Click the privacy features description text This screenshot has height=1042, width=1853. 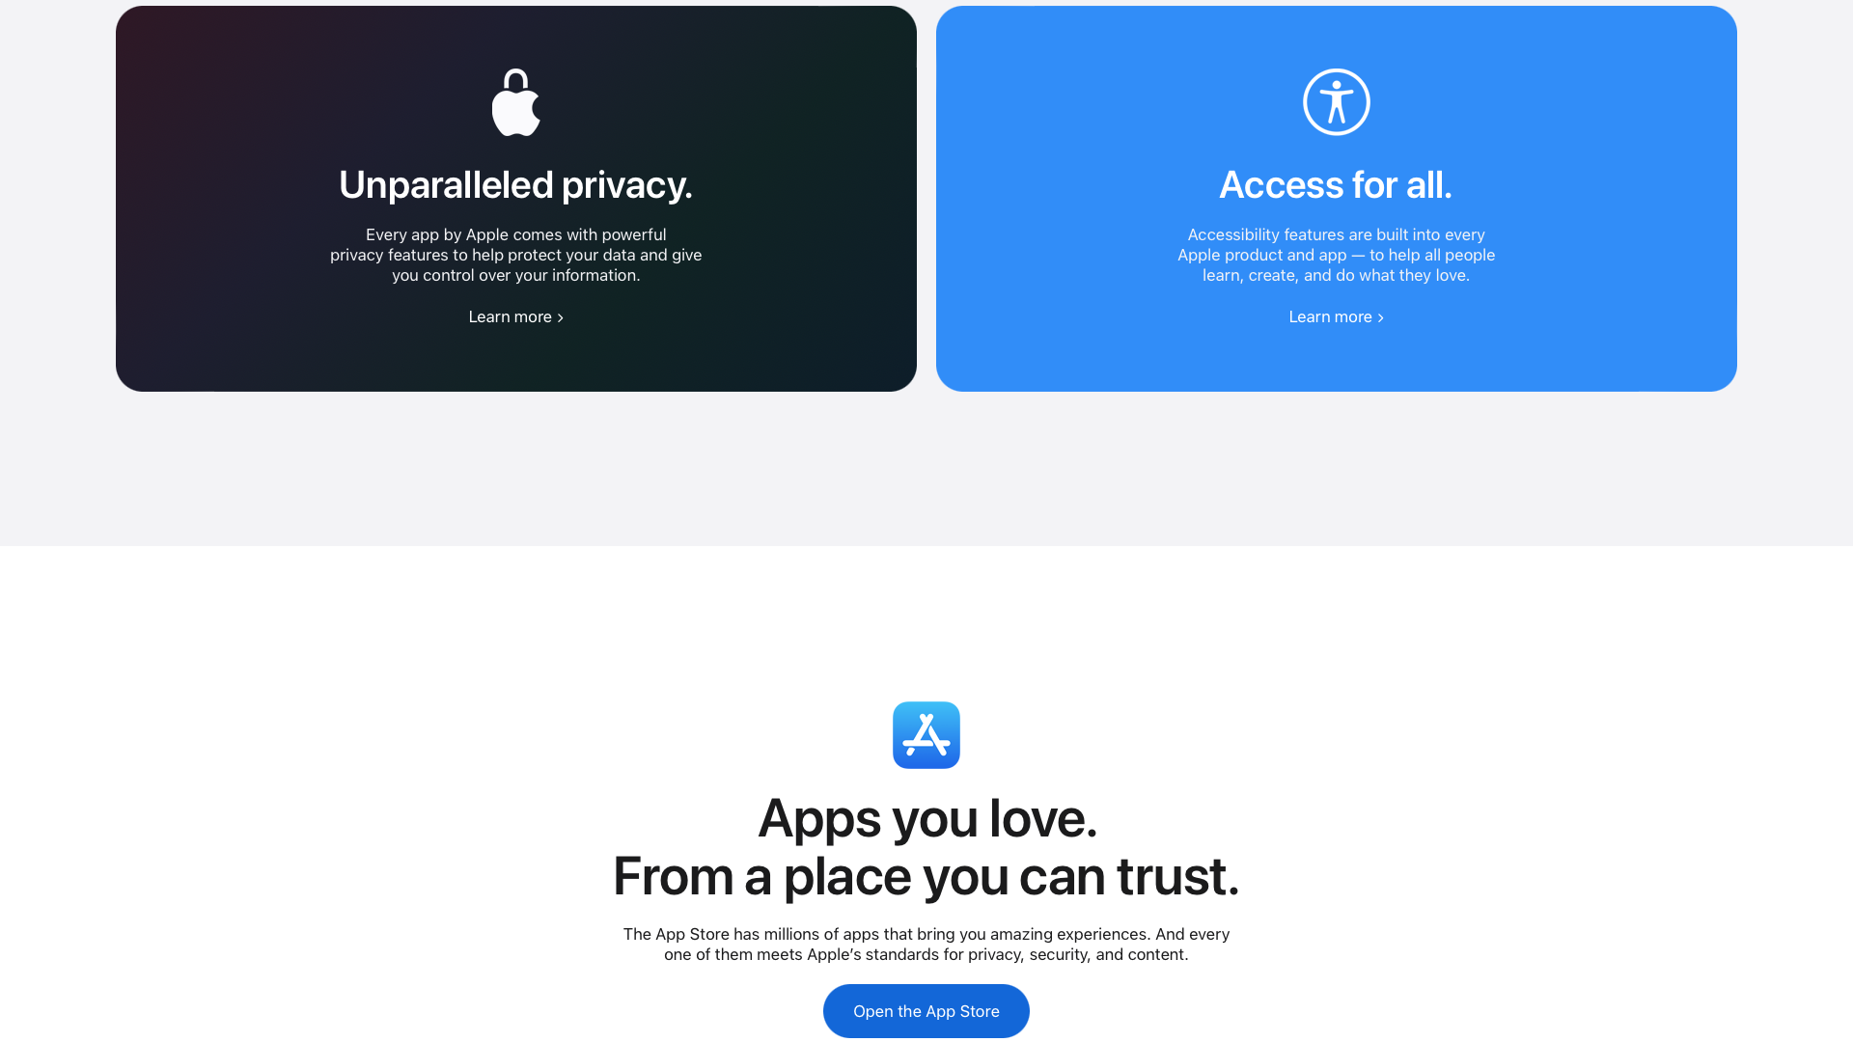pos(516,255)
